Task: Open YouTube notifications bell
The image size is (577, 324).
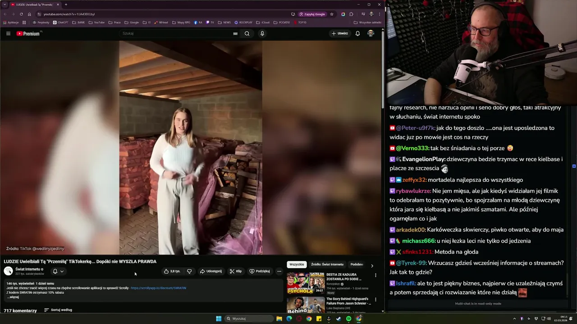Action: tap(357, 33)
